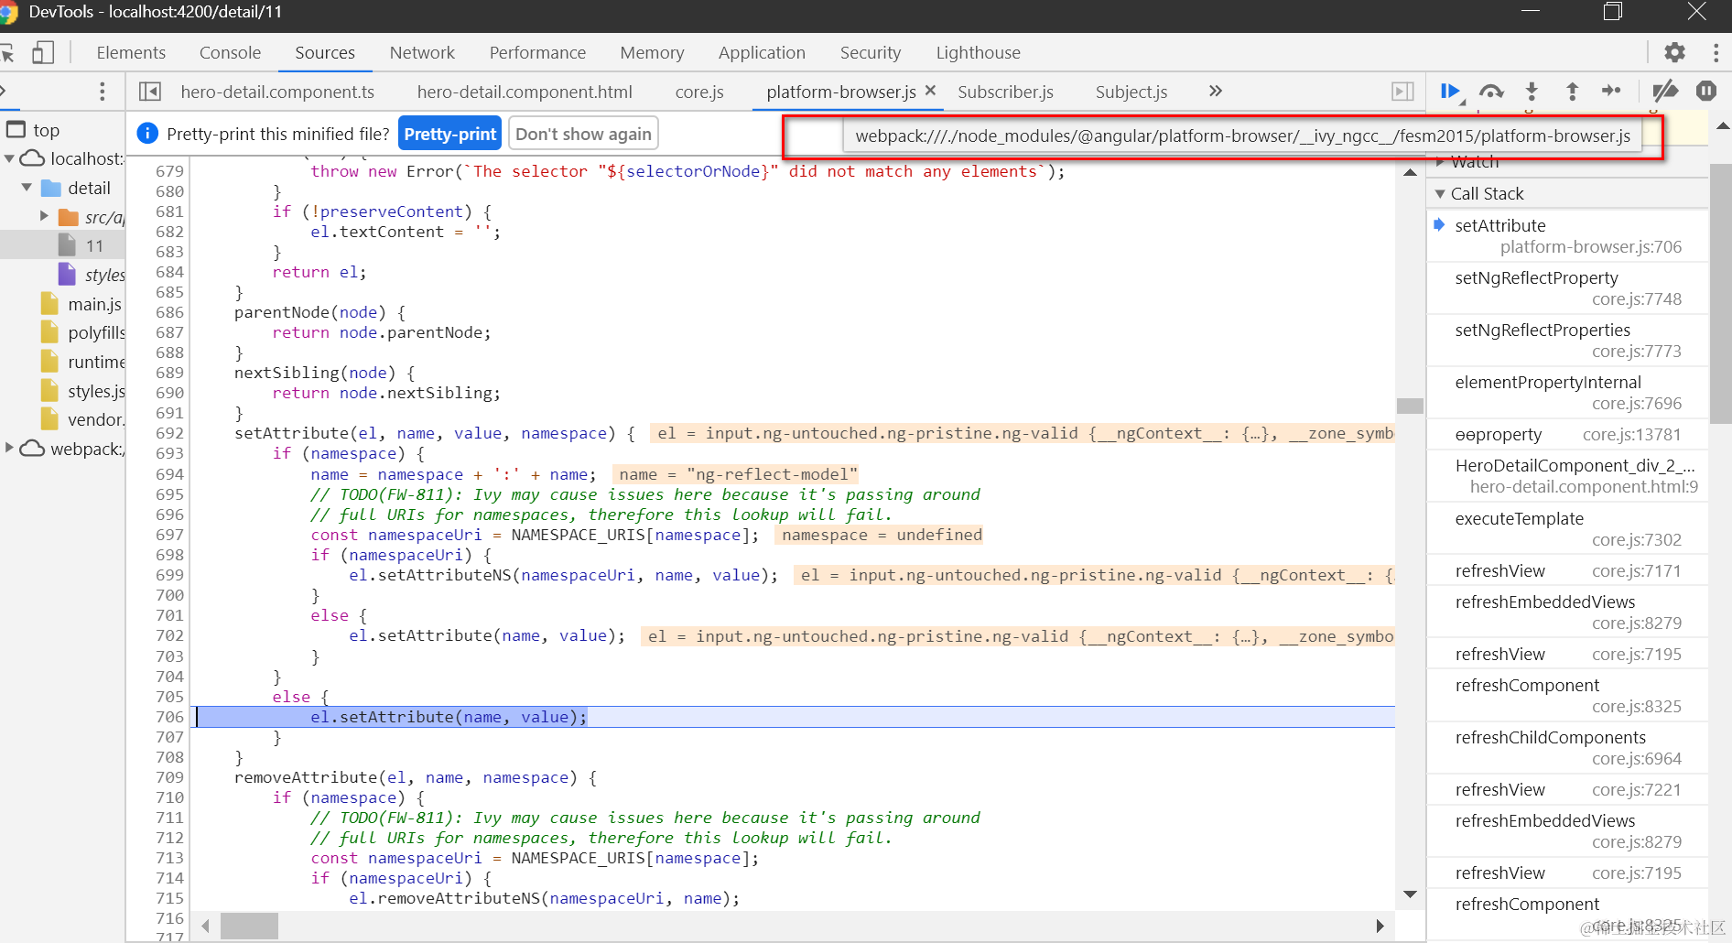Select the top frame in navigator

point(46,130)
